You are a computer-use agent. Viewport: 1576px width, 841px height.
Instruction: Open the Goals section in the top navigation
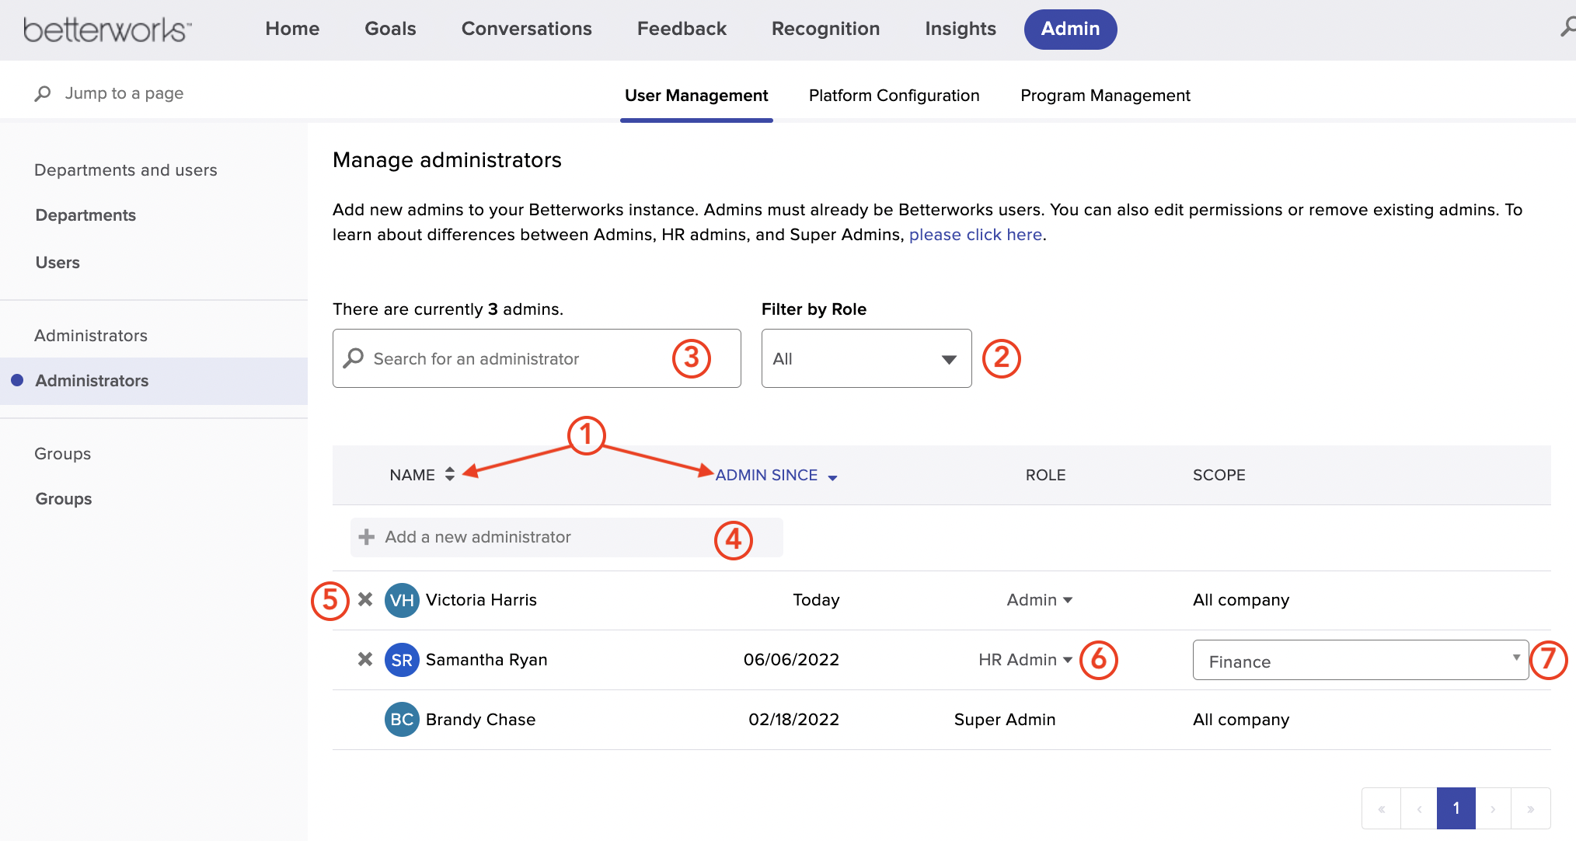pyautogui.click(x=389, y=29)
